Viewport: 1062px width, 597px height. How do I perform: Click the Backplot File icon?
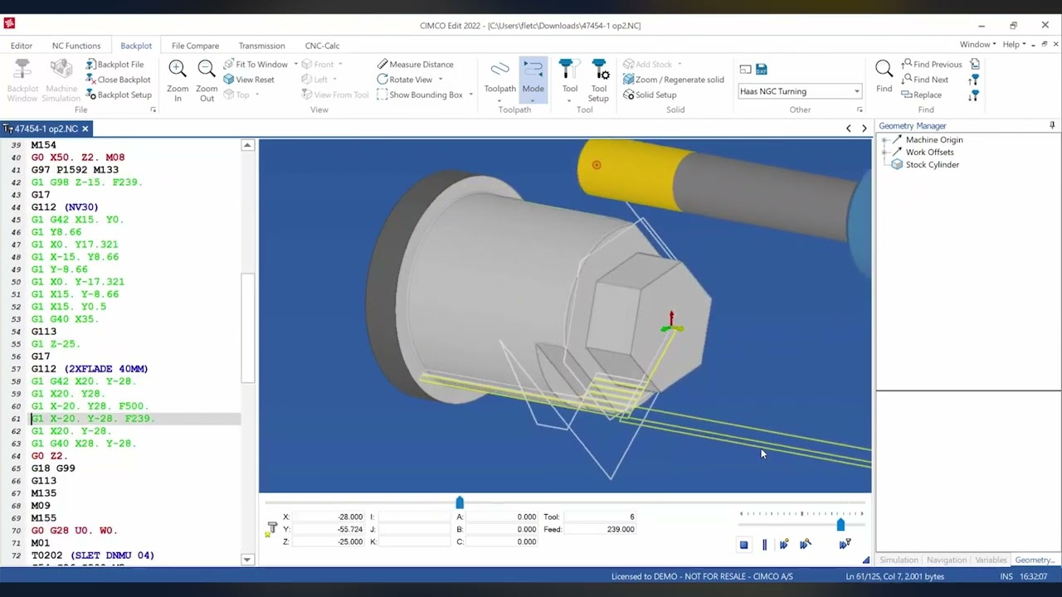(91, 65)
